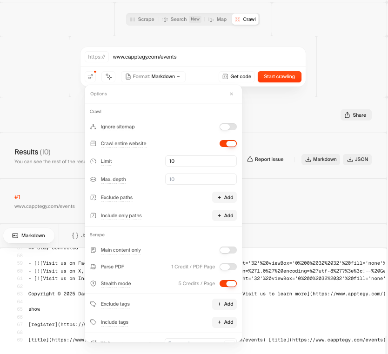
Task: Toggle Ignore sitemap switch
Action: coord(228,127)
